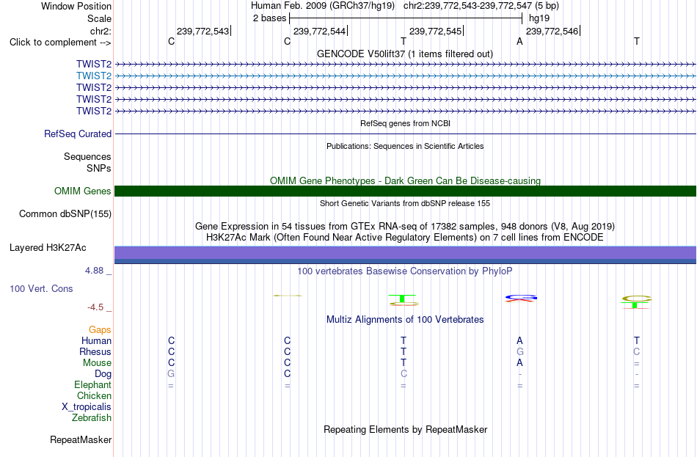Image resolution: width=697 pixels, height=457 pixels.
Task: Click the Layered H3K27Ac purple signal bar
Action: (405, 255)
